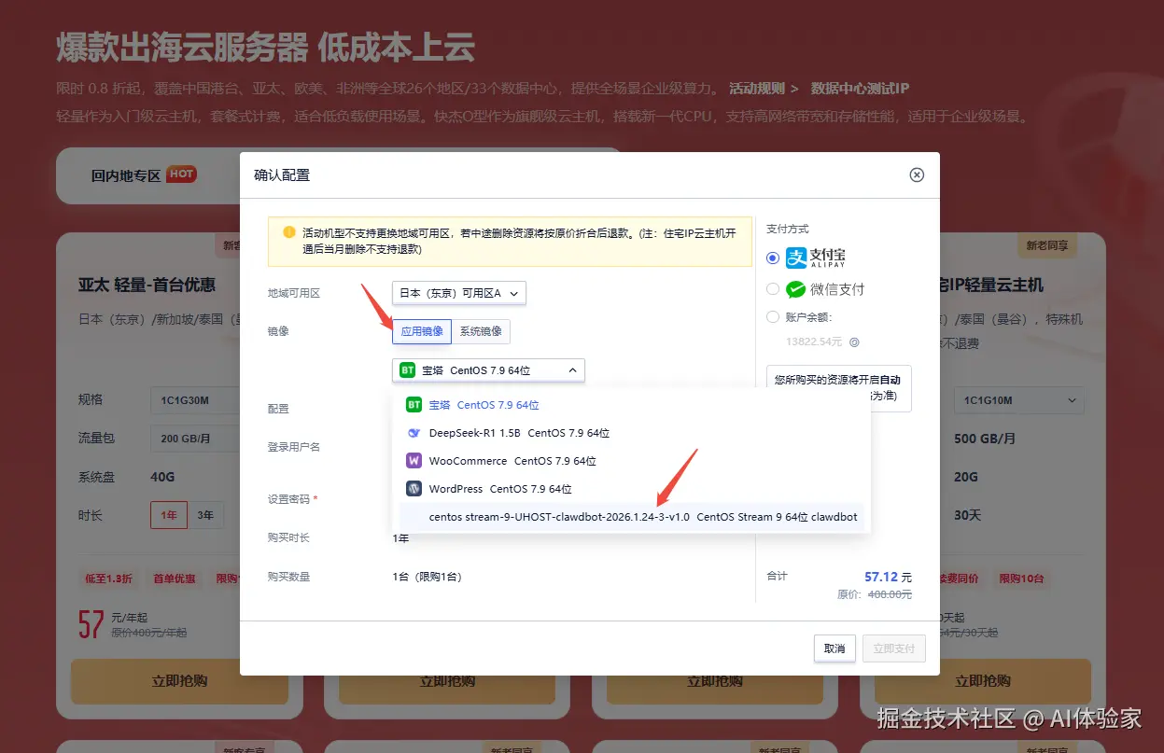Click the 1台（限购1台）quantity text
The height and width of the screenshot is (753, 1164).
[x=428, y=577]
